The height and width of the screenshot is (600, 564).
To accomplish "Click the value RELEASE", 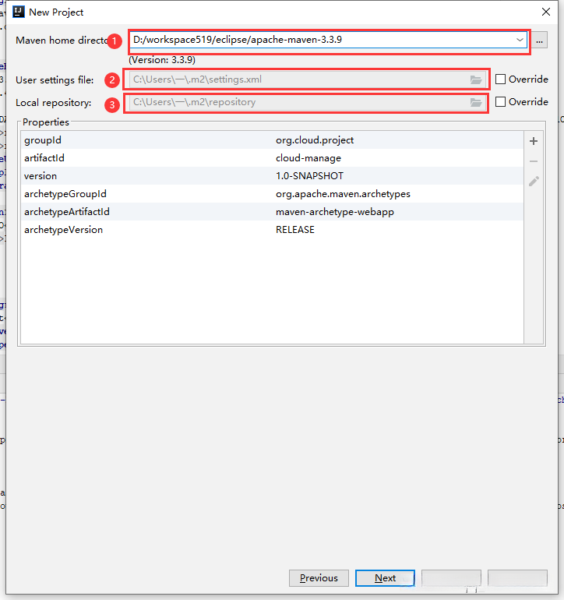I will (x=295, y=230).
